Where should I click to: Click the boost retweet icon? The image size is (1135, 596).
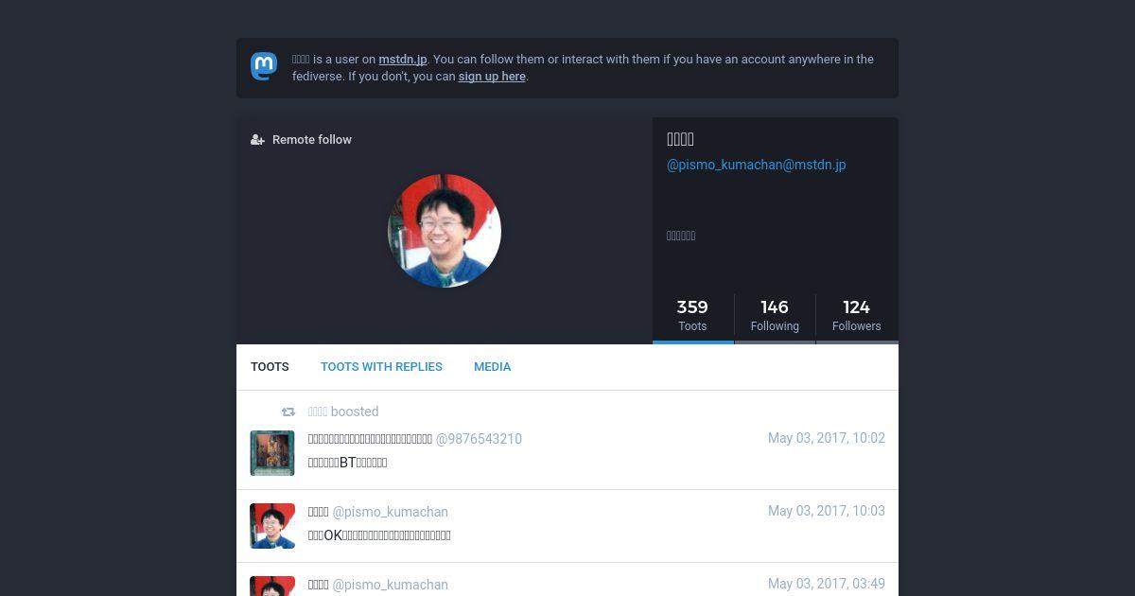tap(288, 412)
